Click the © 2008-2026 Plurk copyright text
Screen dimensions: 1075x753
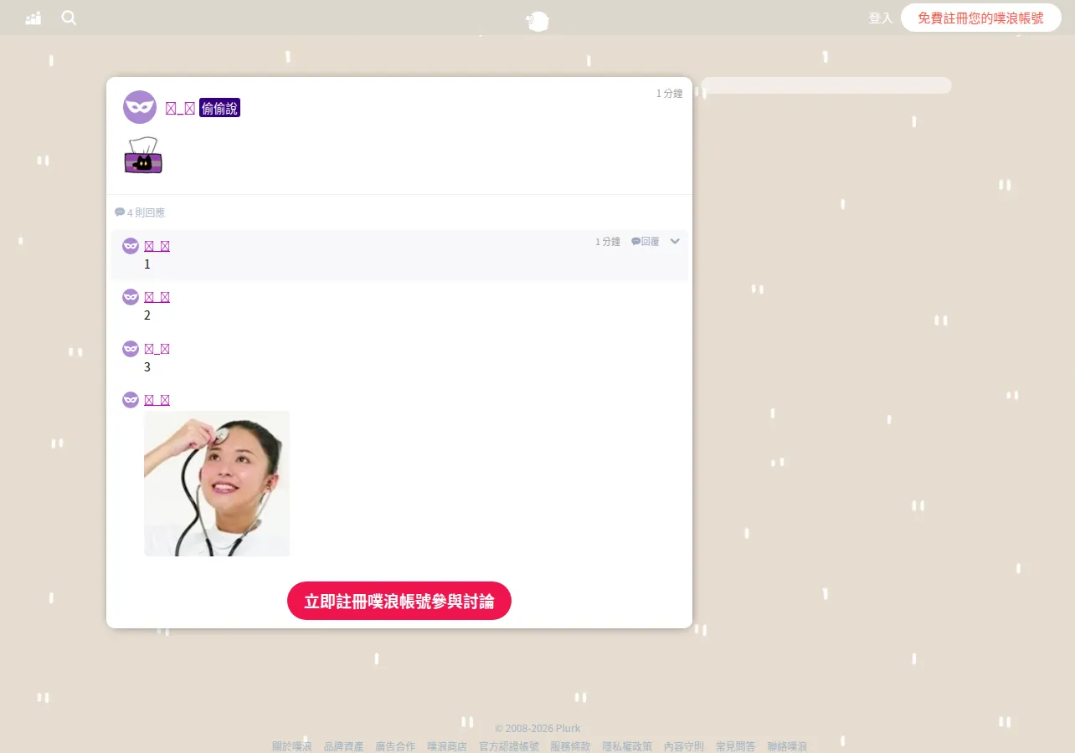(x=537, y=729)
